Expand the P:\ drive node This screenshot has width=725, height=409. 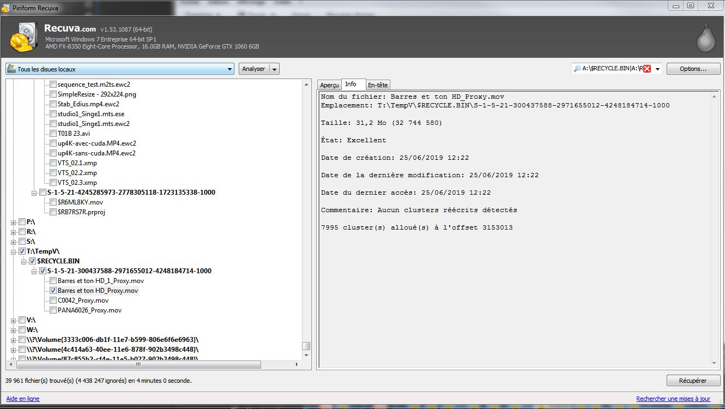click(x=14, y=222)
